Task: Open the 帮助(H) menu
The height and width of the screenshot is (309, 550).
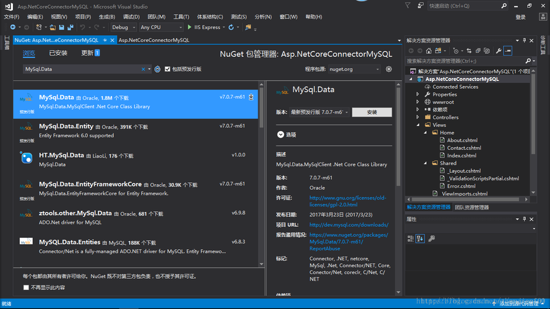Action: pos(314,17)
